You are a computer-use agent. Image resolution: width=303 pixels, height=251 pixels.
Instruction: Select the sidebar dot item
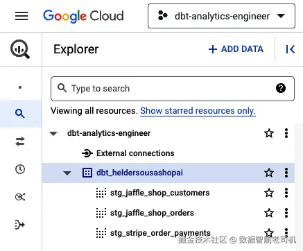click(20, 87)
